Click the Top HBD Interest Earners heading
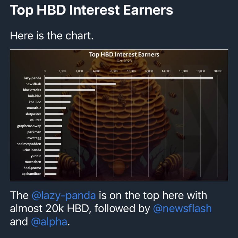Viewport: 238px width, 238px height. pos(91,10)
